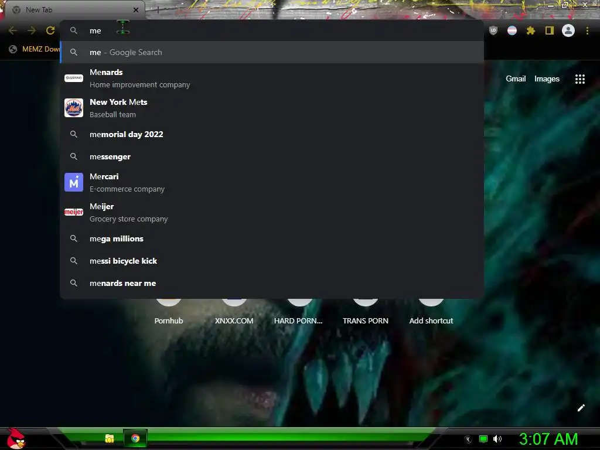Screen dimensions: 600x450
Task: Open the profile avatar menu
Action: [x=568, y=30]
